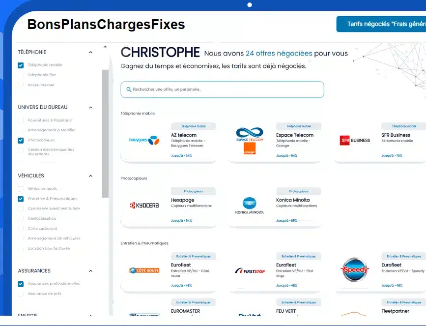Click the Espace Telecom infinity logo
Viewport: 426px width, 326px height.
pos(250,134)
